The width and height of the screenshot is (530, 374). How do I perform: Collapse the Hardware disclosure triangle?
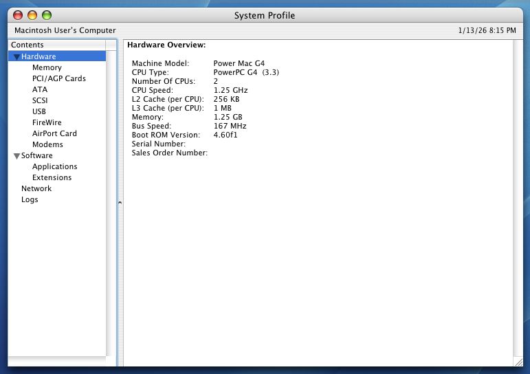[16, 57]
